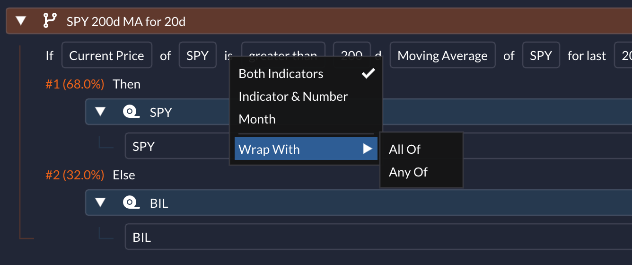Collapse the SPY 200d MA for 20d block
632x265 pixels.
(21, 21)
